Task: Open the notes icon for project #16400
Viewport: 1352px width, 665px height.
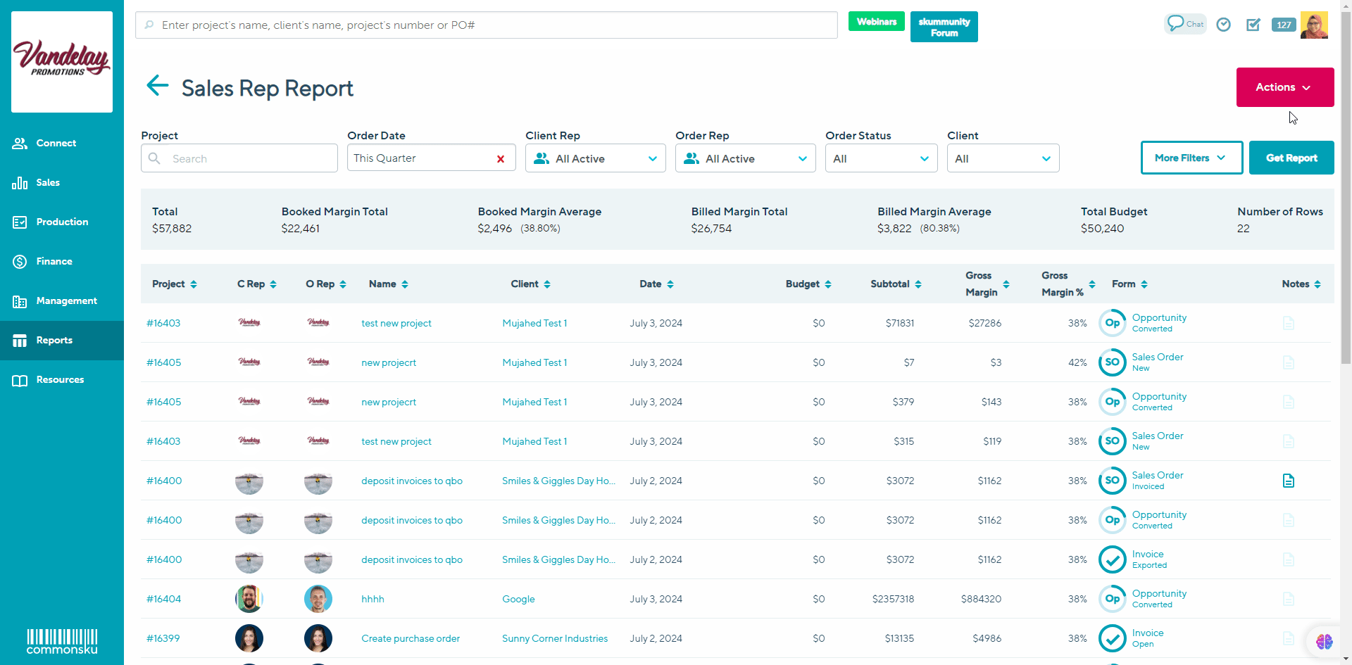Action: click(x=1288, y=481)
